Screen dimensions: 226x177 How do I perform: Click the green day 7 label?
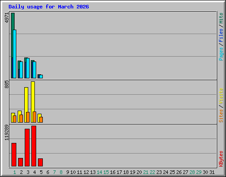coord(54,172)
